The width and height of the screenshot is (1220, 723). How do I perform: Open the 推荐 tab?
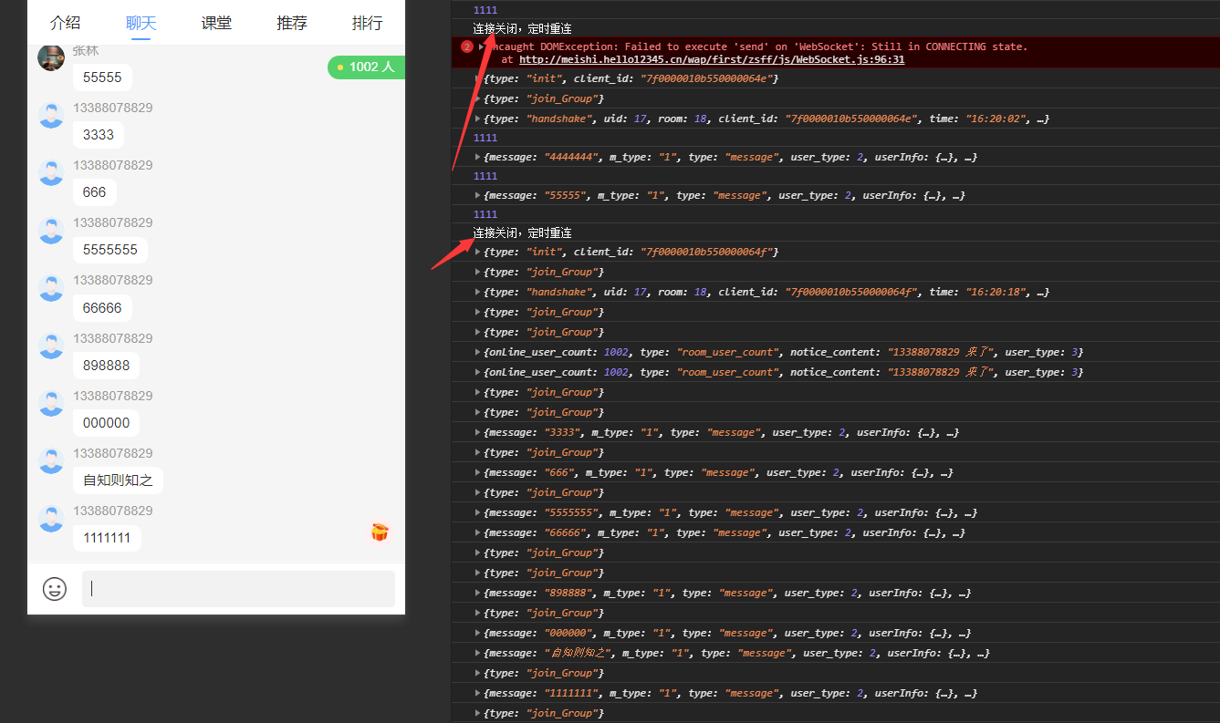click(x=292, y=23)
